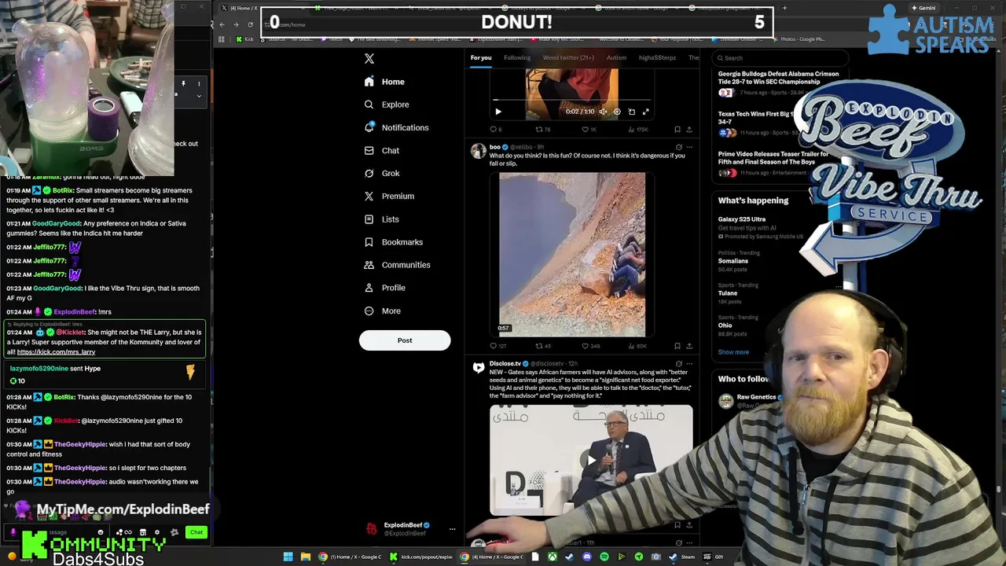
Task: Expand the More menu in sidebar
Action: (x=383, y=311)
